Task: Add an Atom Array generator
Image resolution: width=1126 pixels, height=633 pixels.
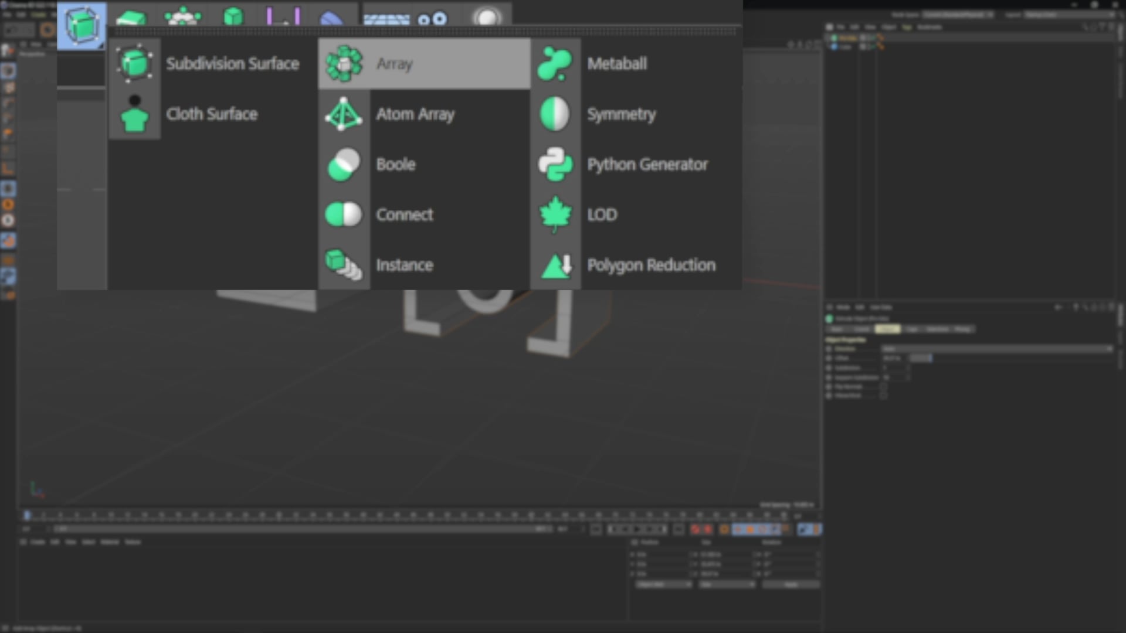Action: pos(424,114)
